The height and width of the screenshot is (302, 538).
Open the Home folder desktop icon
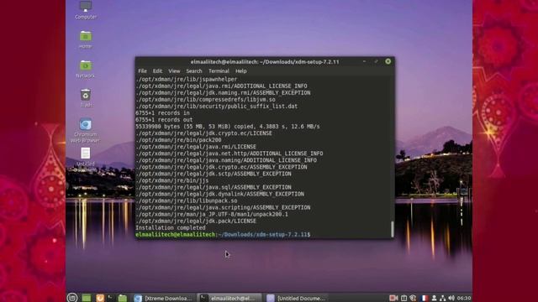(86, 39)
